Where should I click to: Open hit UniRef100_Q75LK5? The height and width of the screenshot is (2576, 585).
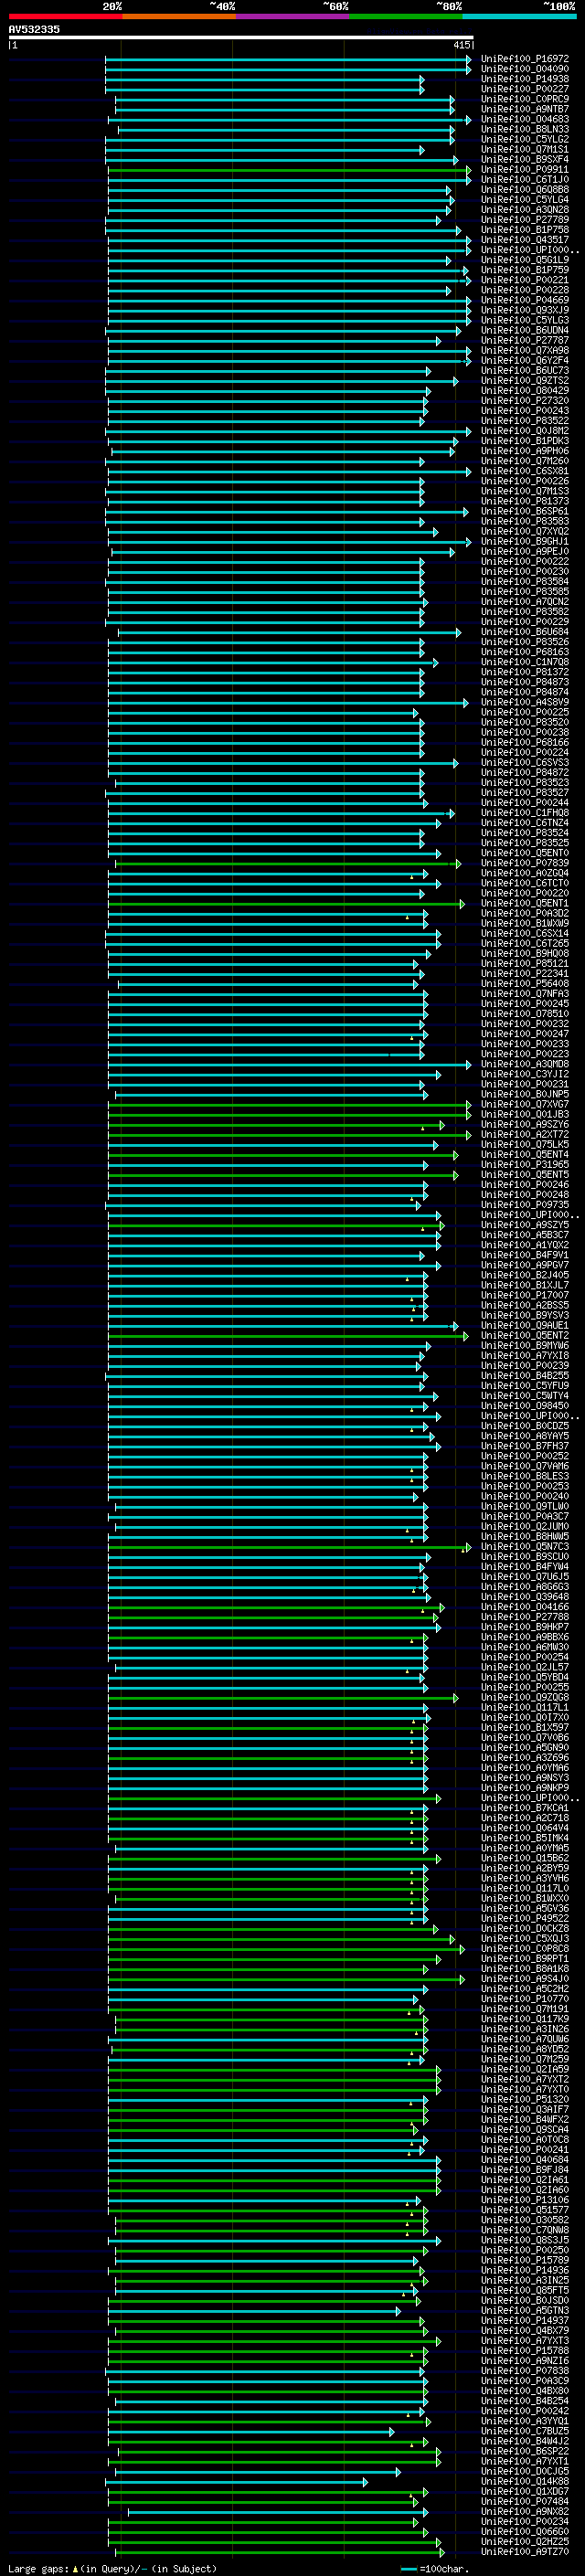point(525,1144)
